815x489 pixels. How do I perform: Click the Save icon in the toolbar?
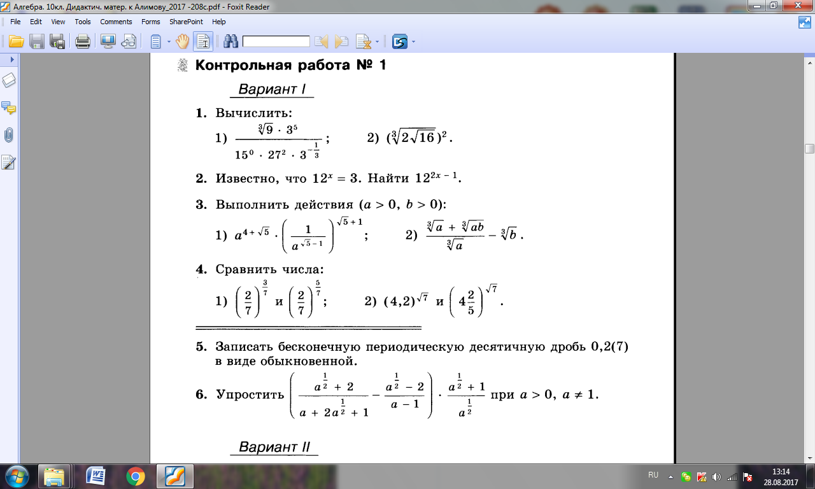point(37,42)
